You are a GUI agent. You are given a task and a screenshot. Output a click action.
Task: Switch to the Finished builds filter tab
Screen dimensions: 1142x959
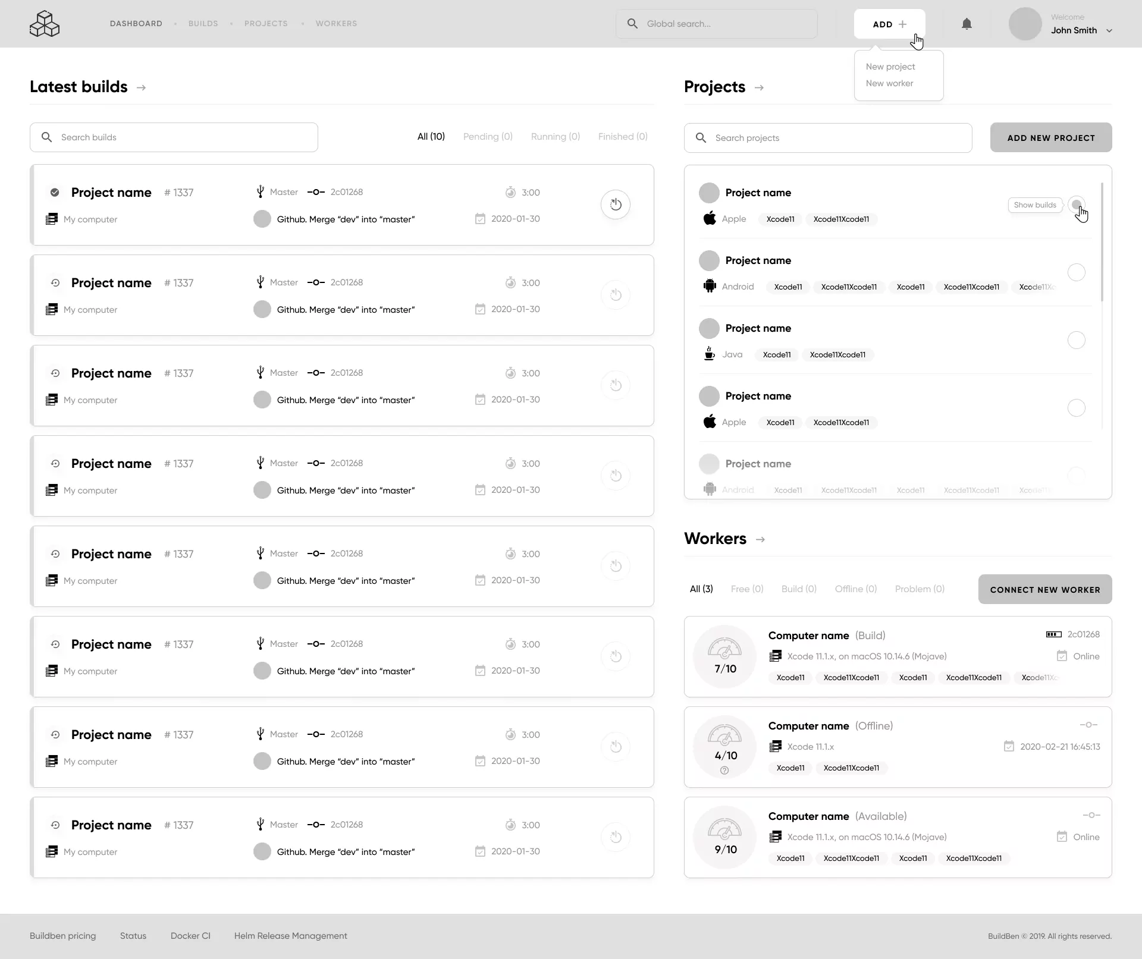tap(622, 136)
